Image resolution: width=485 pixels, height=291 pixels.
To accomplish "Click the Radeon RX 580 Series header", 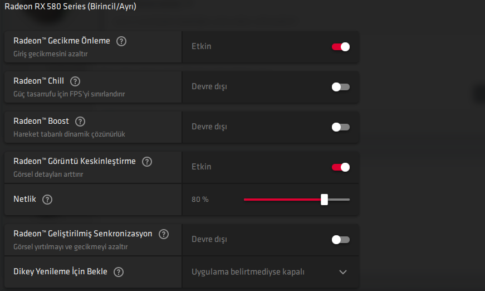I will tap(70, 7).
